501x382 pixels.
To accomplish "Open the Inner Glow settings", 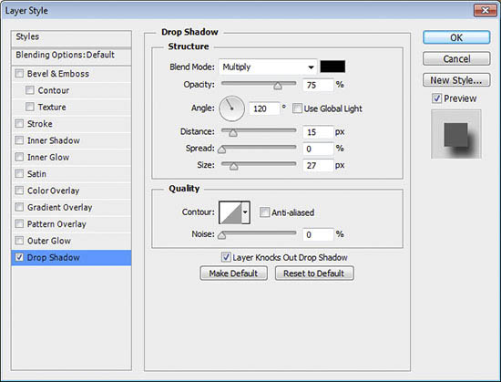I will (48, 158).
